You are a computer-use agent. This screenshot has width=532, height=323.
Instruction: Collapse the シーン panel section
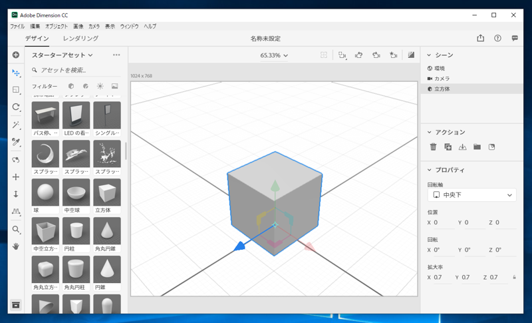(x=429, y=55)
